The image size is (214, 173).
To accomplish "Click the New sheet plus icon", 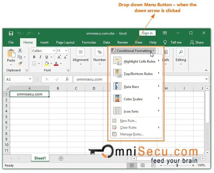I will point(61,158).
